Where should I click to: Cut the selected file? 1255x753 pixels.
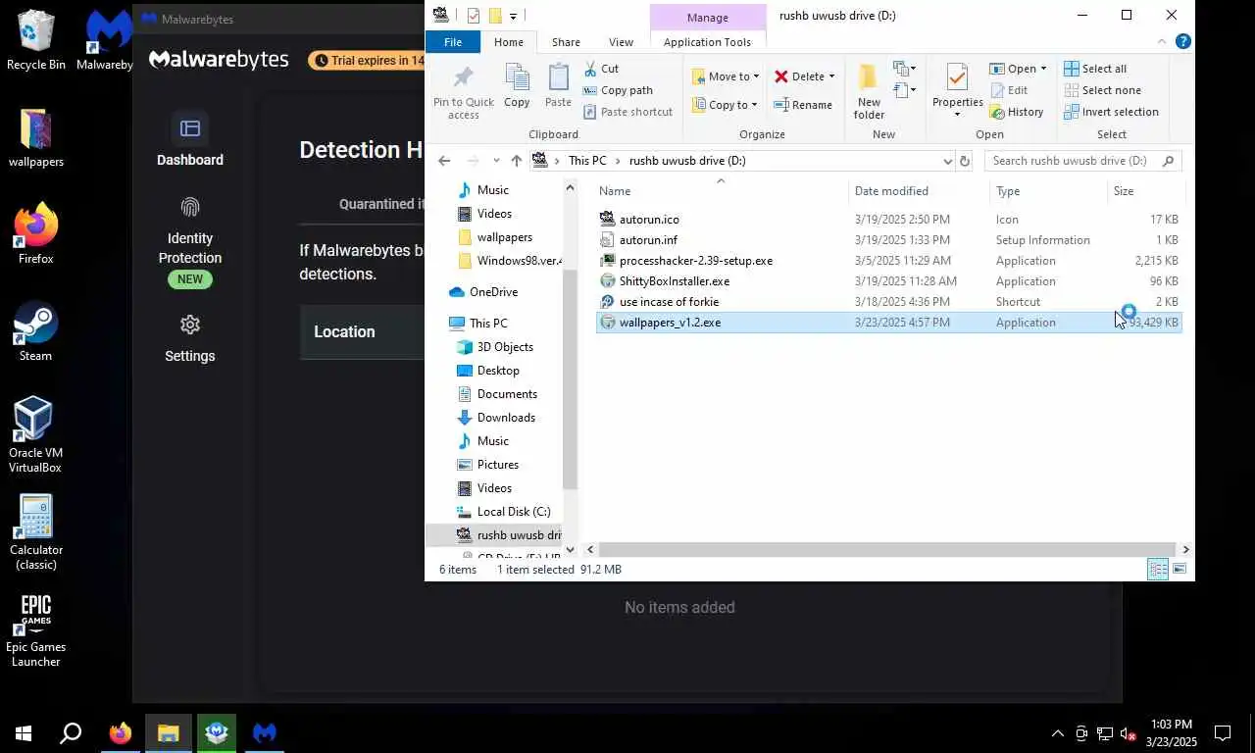[601, 69]
